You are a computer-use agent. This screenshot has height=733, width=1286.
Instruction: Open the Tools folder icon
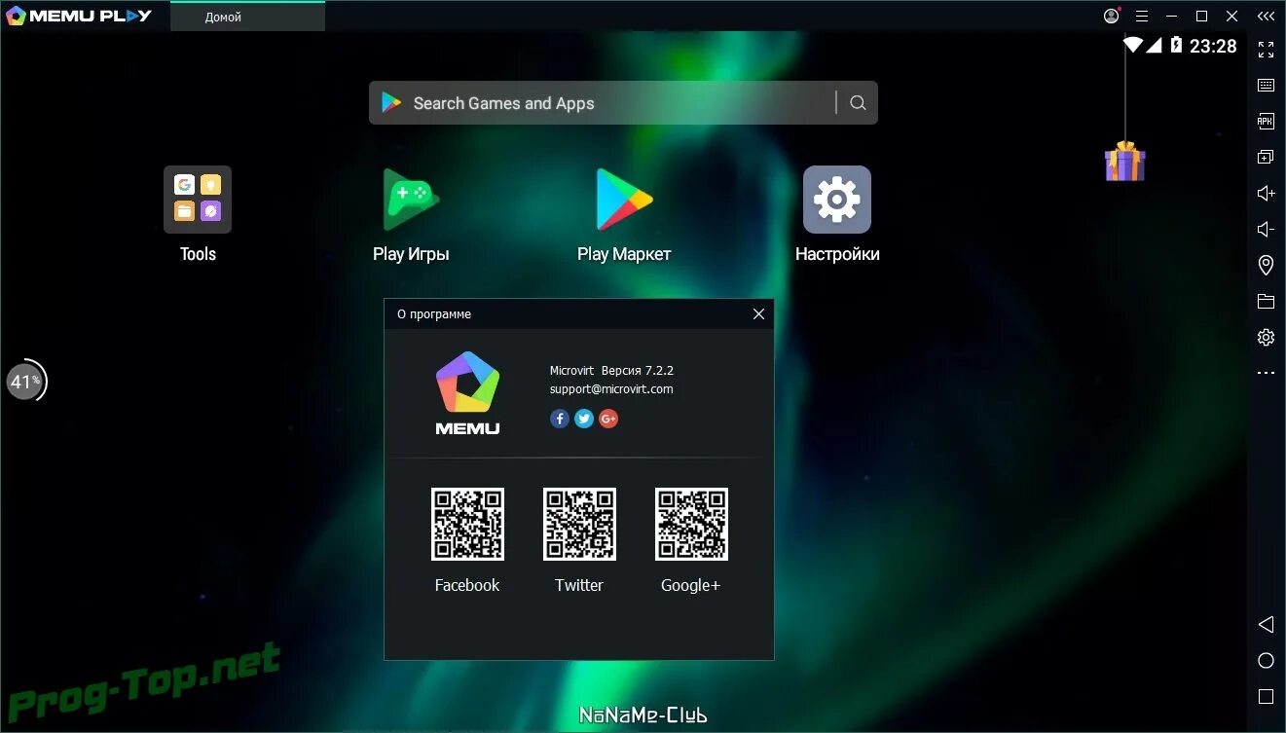198,200
